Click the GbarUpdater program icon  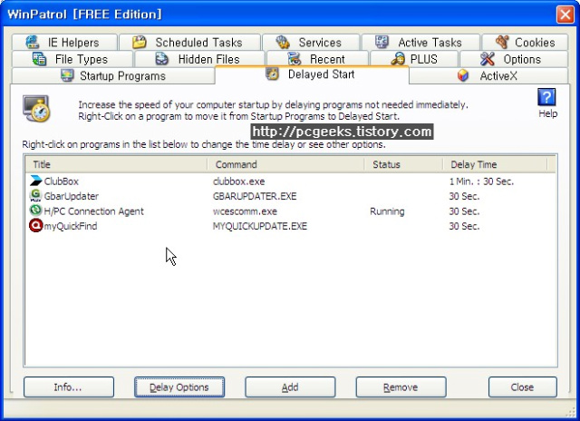click(36, 195)
